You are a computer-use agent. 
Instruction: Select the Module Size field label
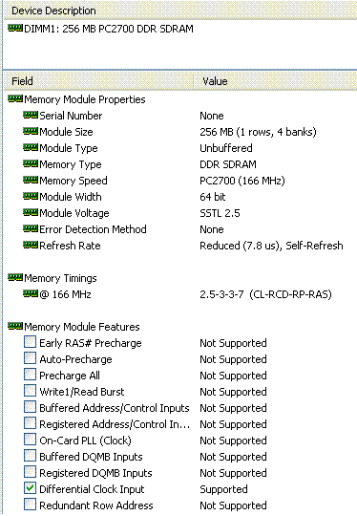click(x=66, y=132)
